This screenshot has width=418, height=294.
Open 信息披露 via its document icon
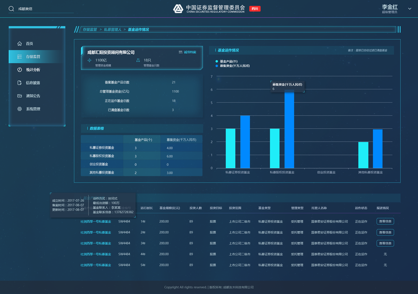20,83
